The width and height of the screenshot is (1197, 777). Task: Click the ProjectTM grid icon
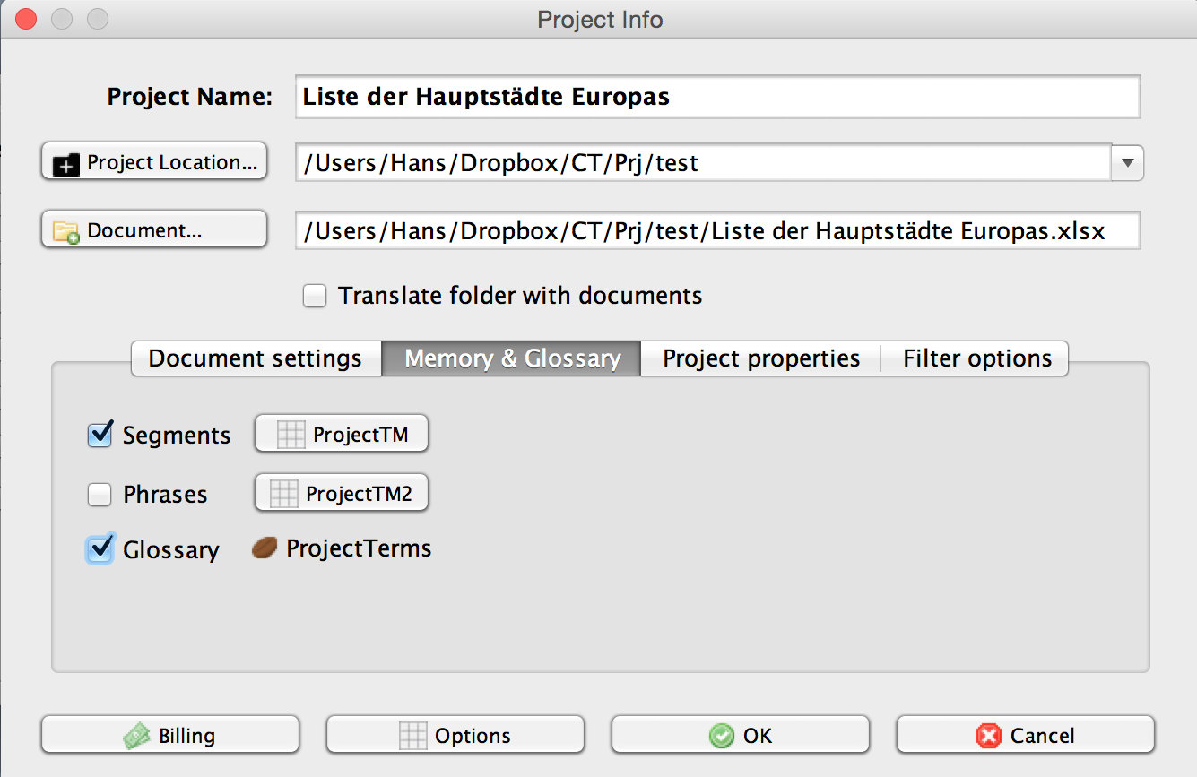(291, 436)
